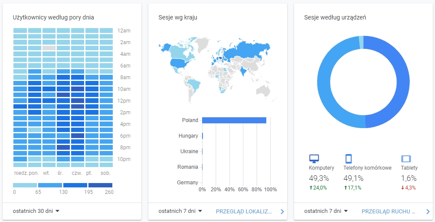Open the 'ostatnich 7 dni' dropdown in Sesje według urządzeń

[x=326, y=211]
